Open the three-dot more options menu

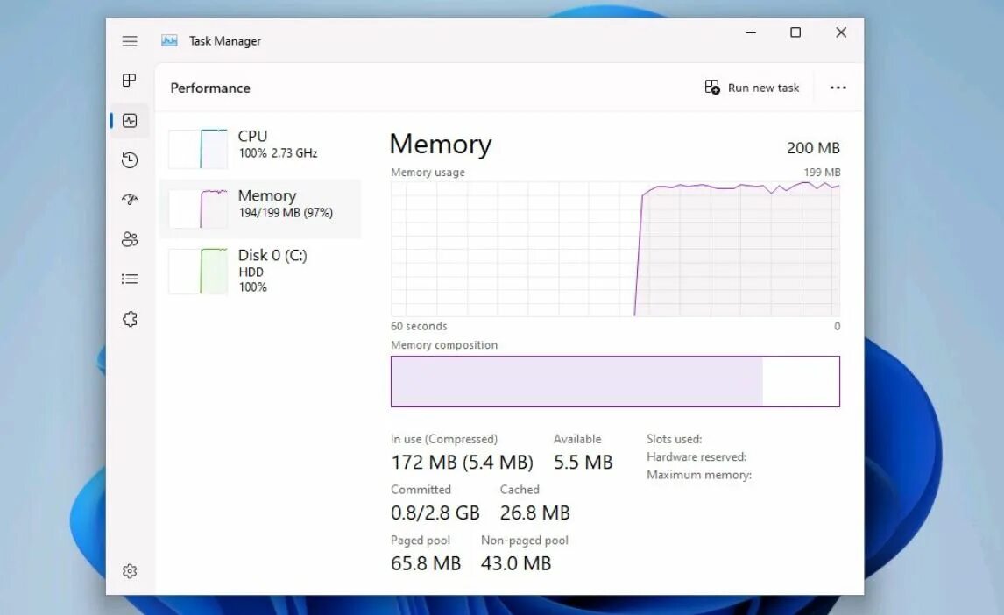(838, 88)
